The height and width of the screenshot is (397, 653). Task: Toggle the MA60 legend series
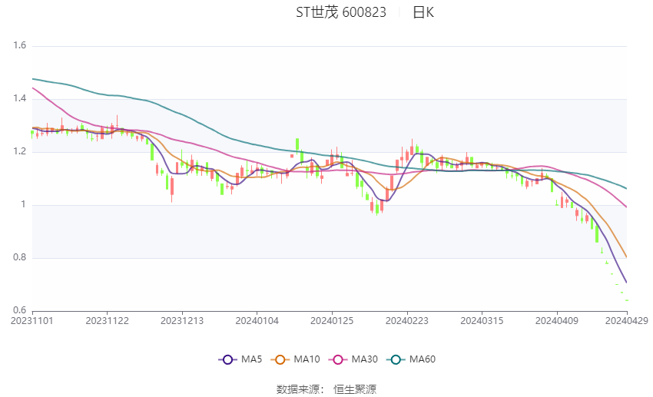coord(411,359)
